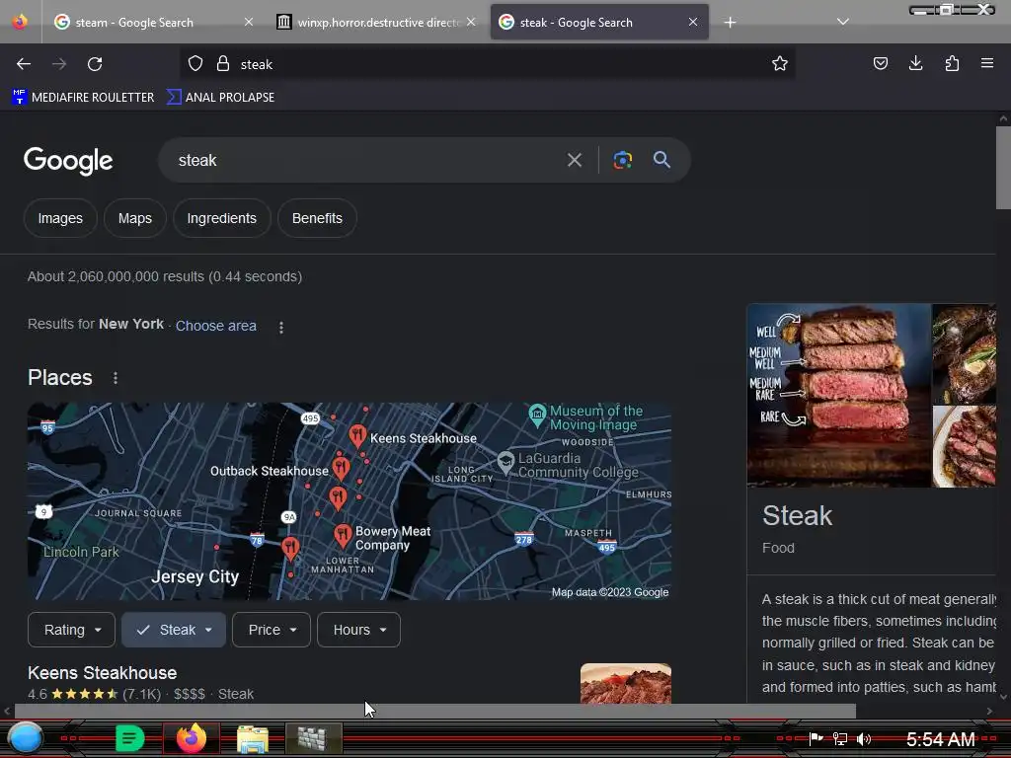The image size is (1011, 758).
Task: Open the Start orb on taskbar
Action: click(x=25, y=738)
